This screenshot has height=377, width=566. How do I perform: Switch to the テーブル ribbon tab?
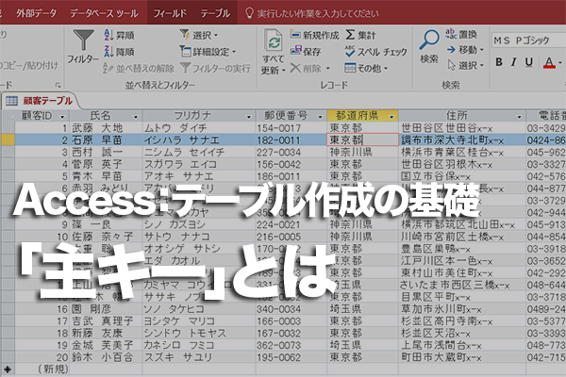click(215, 13)
